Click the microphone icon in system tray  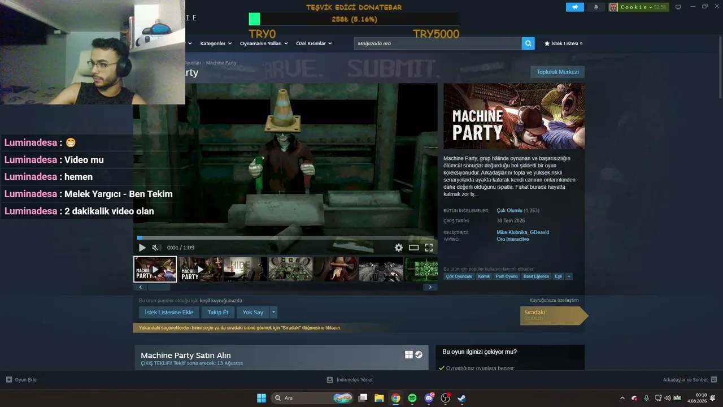646,398
